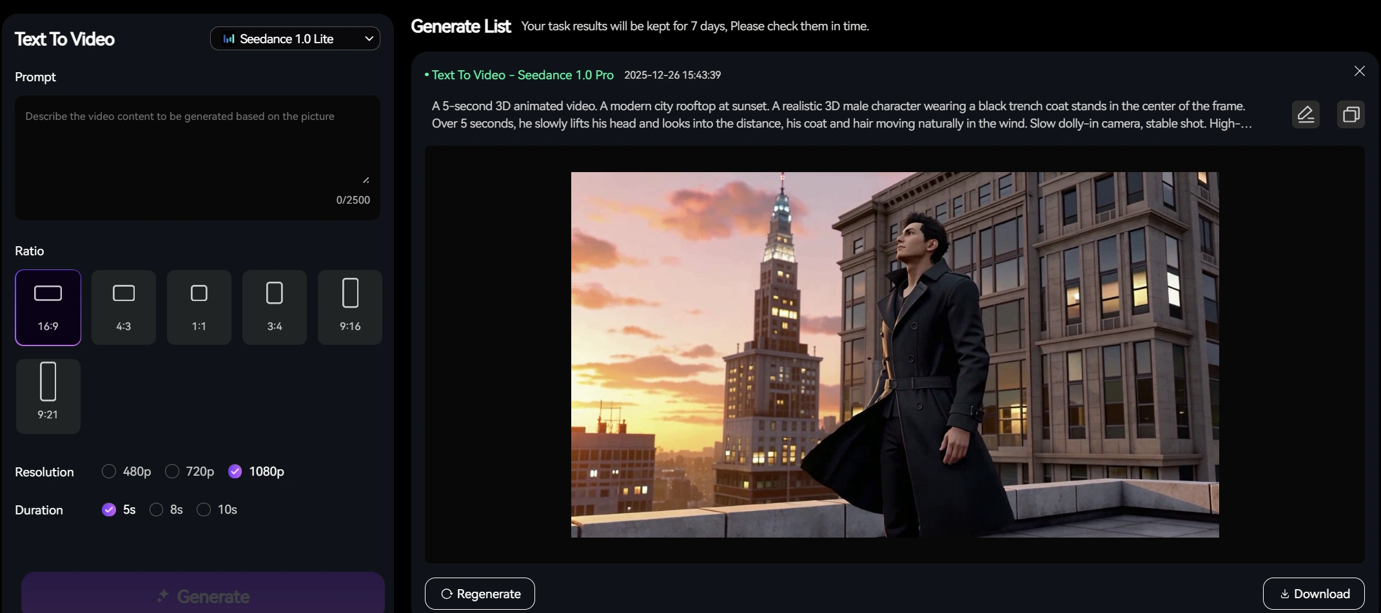Select the 4:3 ratio card
Image resolution: width=1381 pixels, height=613 pixels.
coord(123,306)
